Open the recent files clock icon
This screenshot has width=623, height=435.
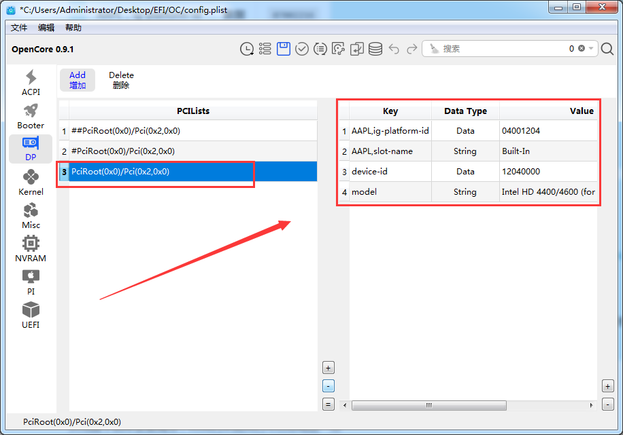point(247,49)
